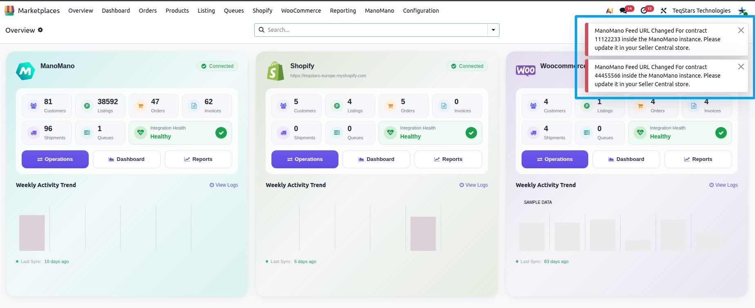Open the Listing menu
The image size is (755, 308).
click(206, 11)
